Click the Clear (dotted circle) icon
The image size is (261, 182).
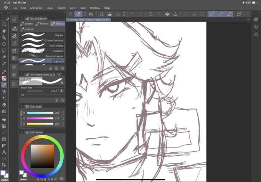(150, 14)
